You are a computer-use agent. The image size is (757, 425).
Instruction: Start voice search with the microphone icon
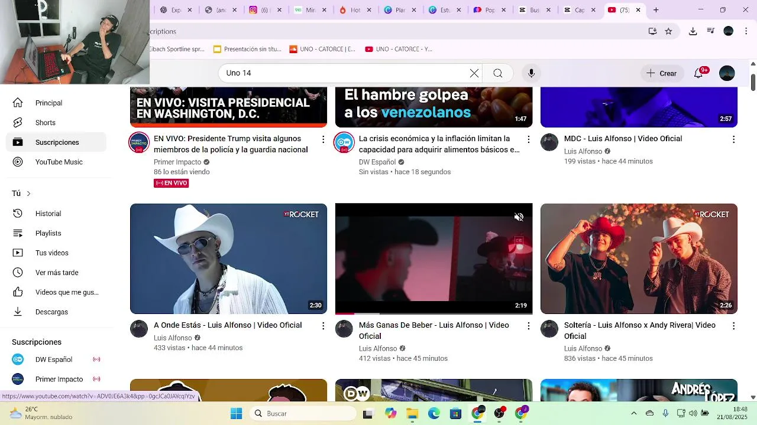coord(531,73)
